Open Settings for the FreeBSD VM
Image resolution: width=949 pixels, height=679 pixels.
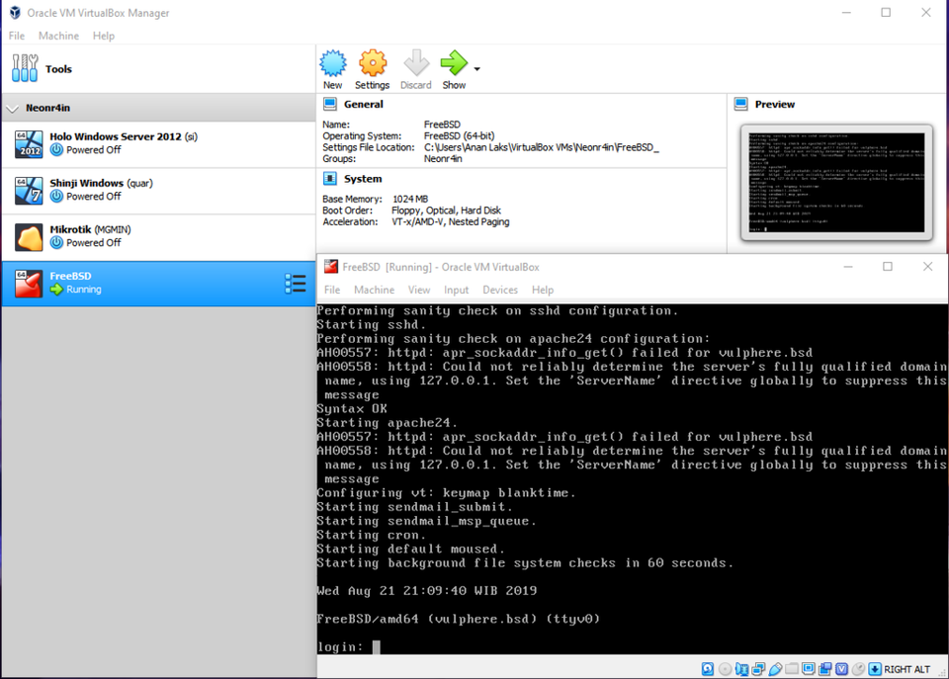pos(373,67)
